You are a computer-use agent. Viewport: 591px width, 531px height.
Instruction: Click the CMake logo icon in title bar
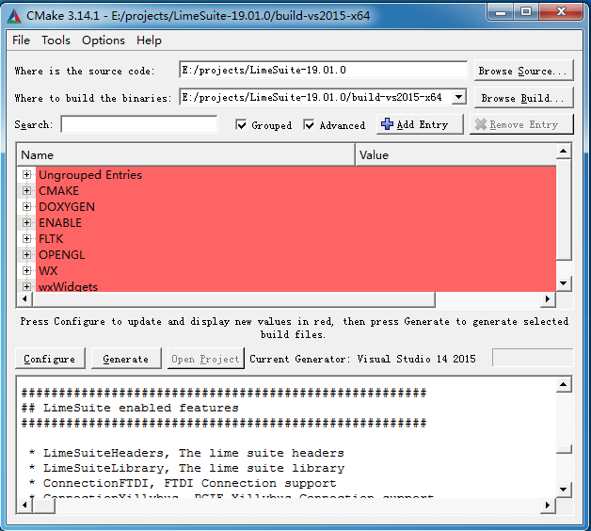[x=14, y=16]
